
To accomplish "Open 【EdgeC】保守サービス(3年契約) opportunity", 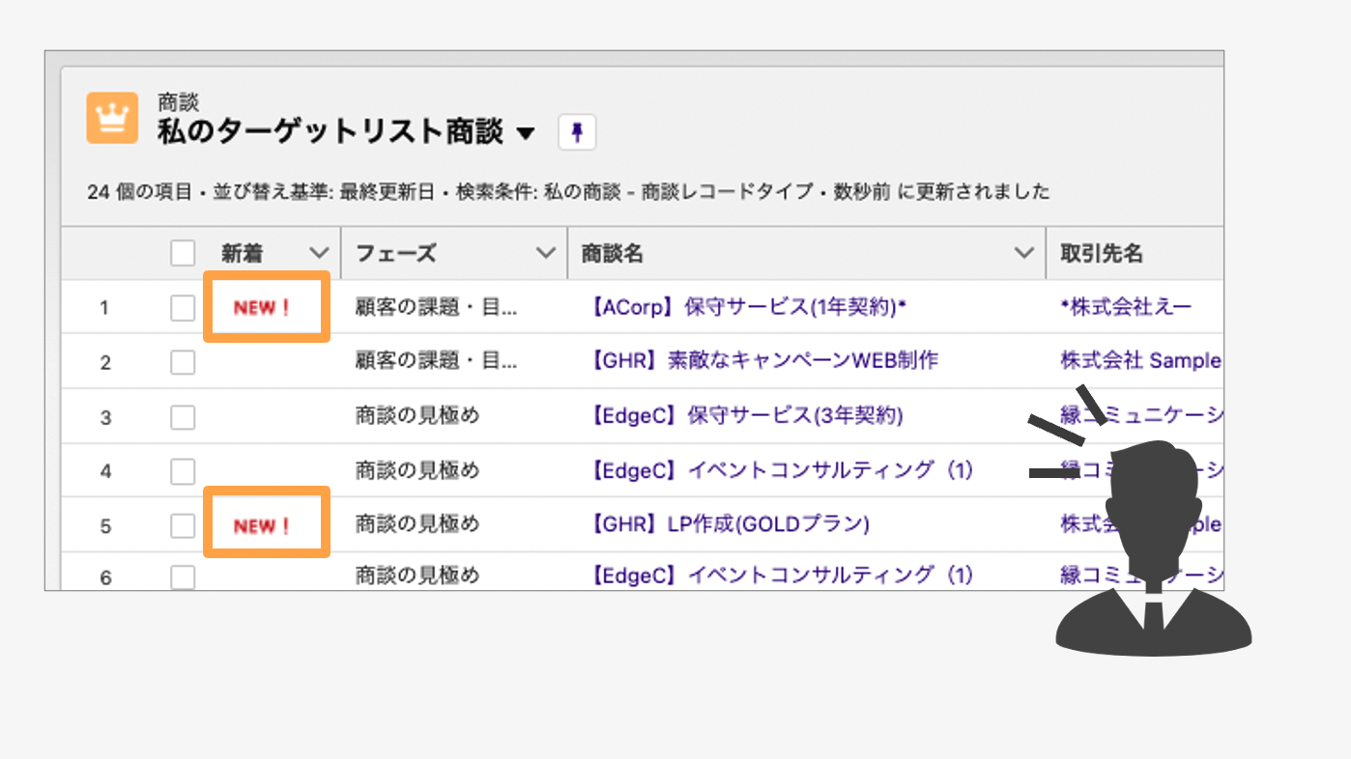I will click(x=745, y=415).
